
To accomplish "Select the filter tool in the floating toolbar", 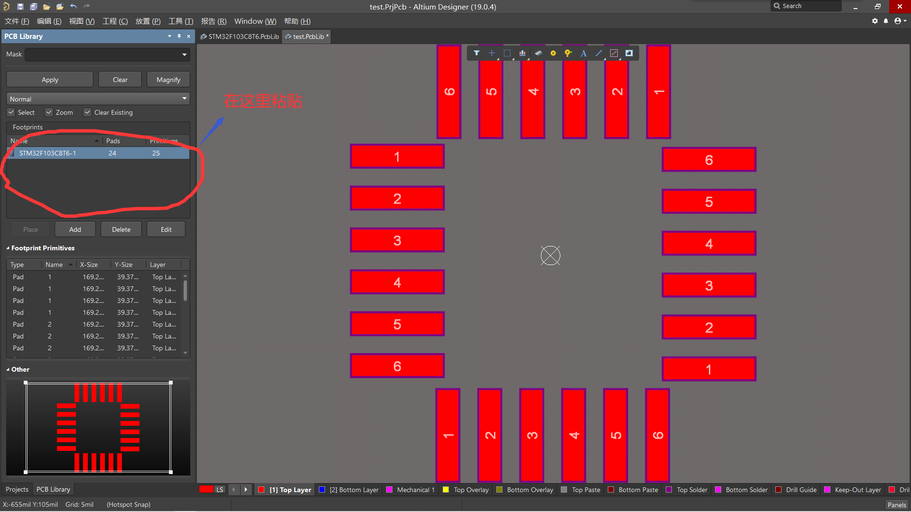I will pos(477,53).
